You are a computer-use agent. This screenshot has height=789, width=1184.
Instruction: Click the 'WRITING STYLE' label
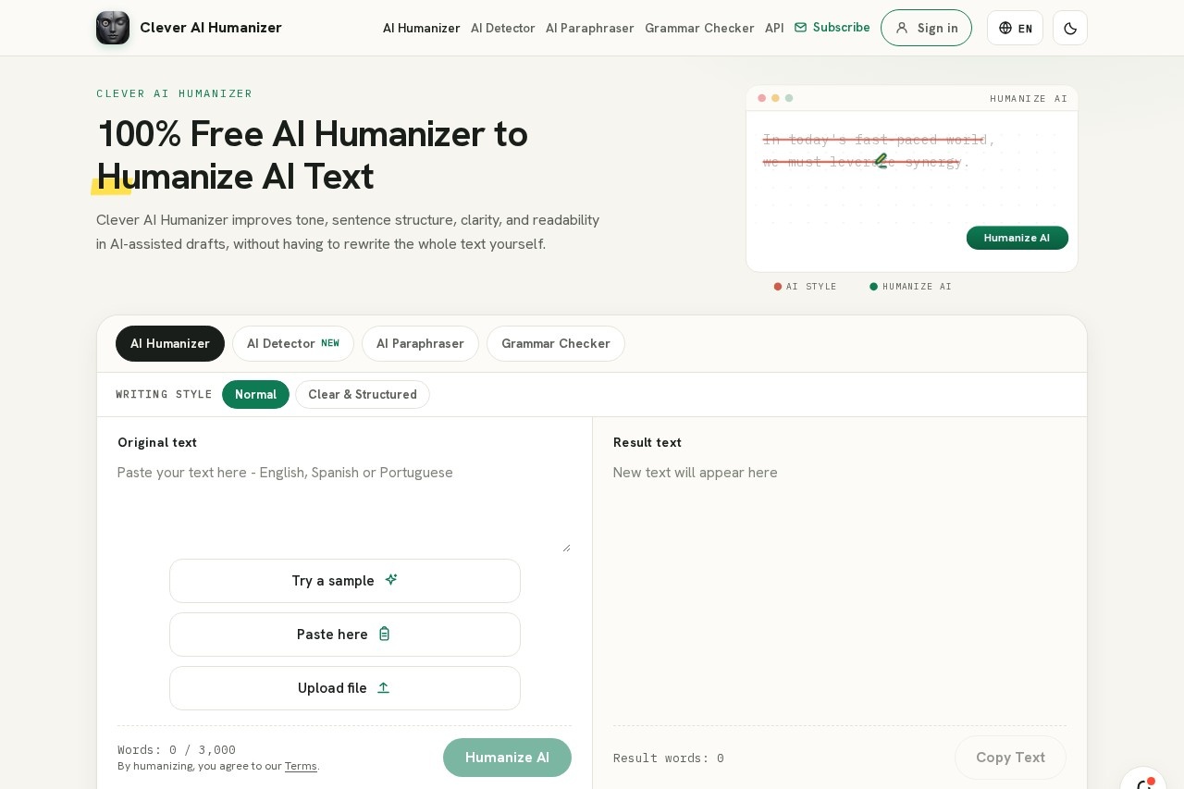point(164,394)
